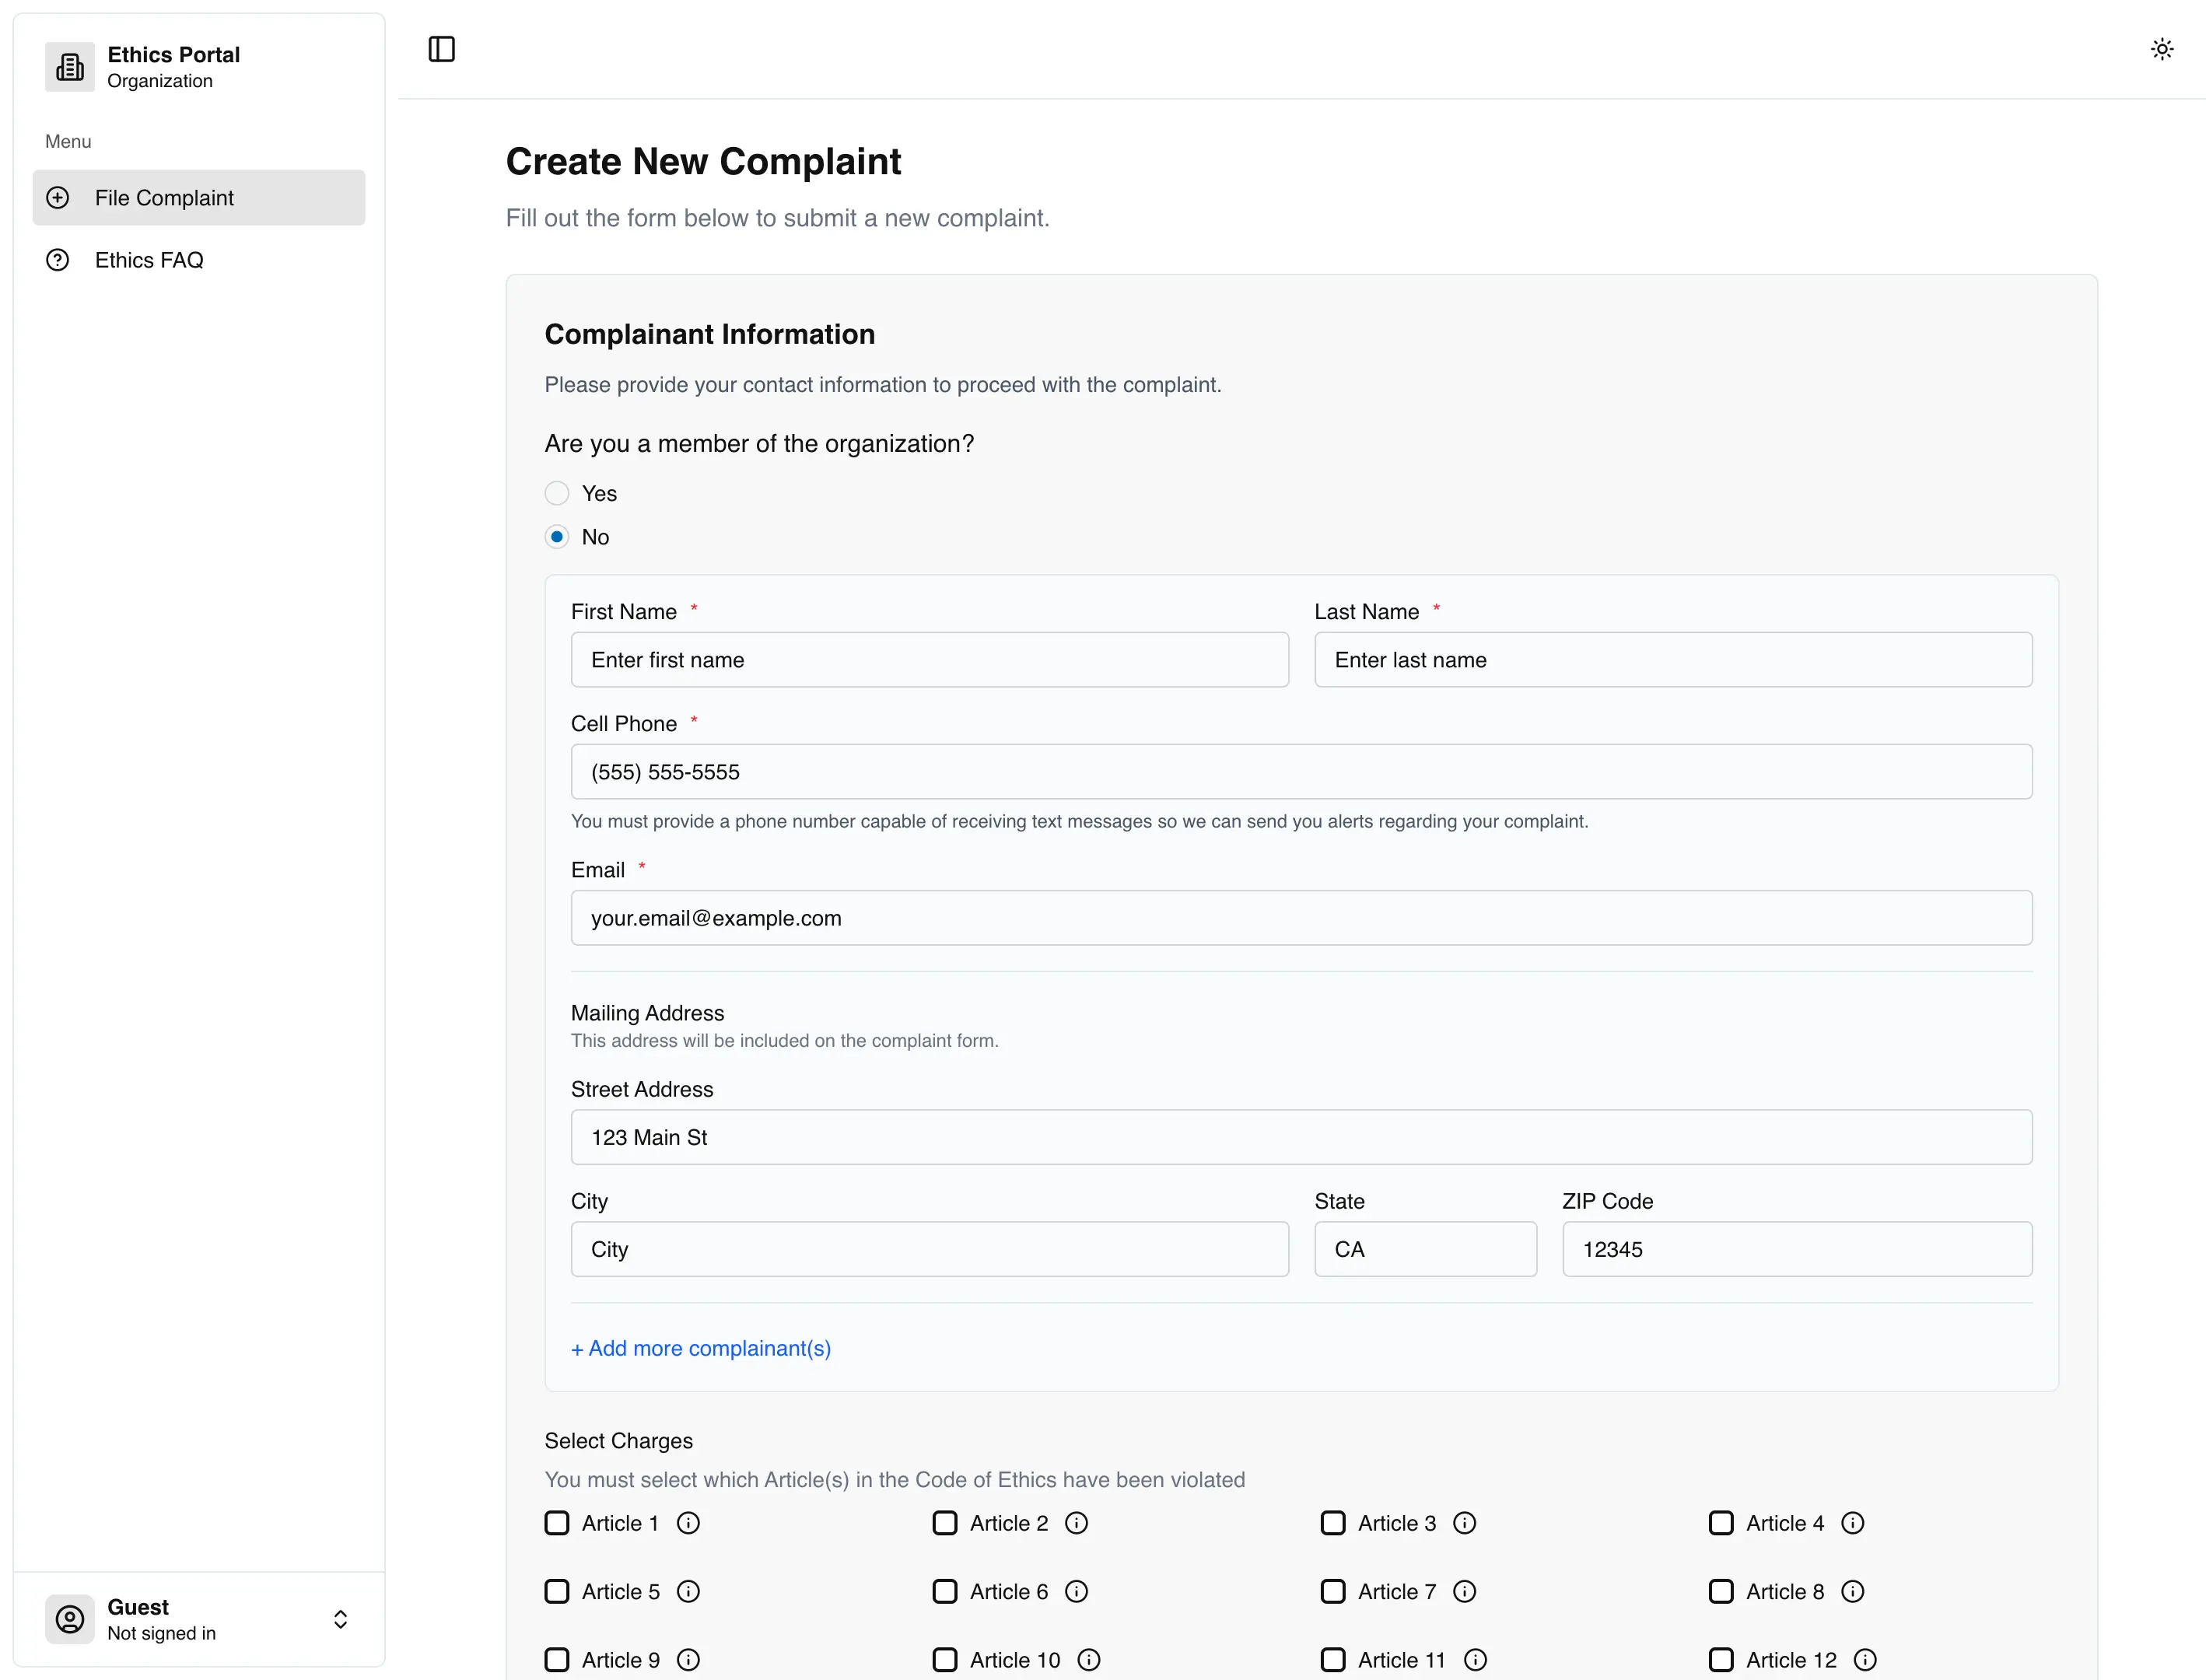This screenshot has width=2206, height=1680.
Task: Switch theme using the sun icon
Action: coord(2162,49)
